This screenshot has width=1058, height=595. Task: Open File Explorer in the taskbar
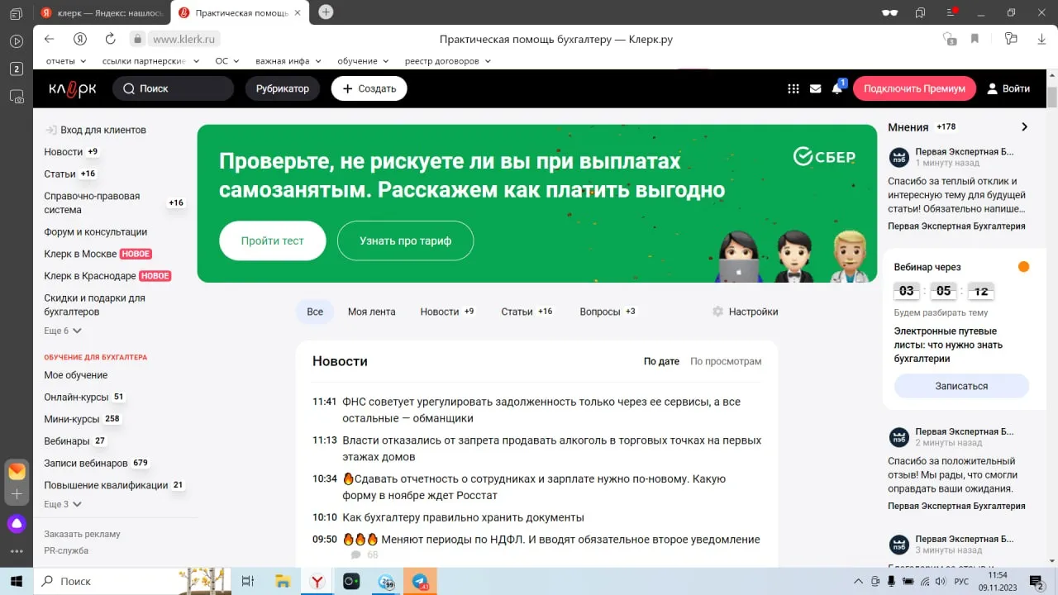(282, 581)
